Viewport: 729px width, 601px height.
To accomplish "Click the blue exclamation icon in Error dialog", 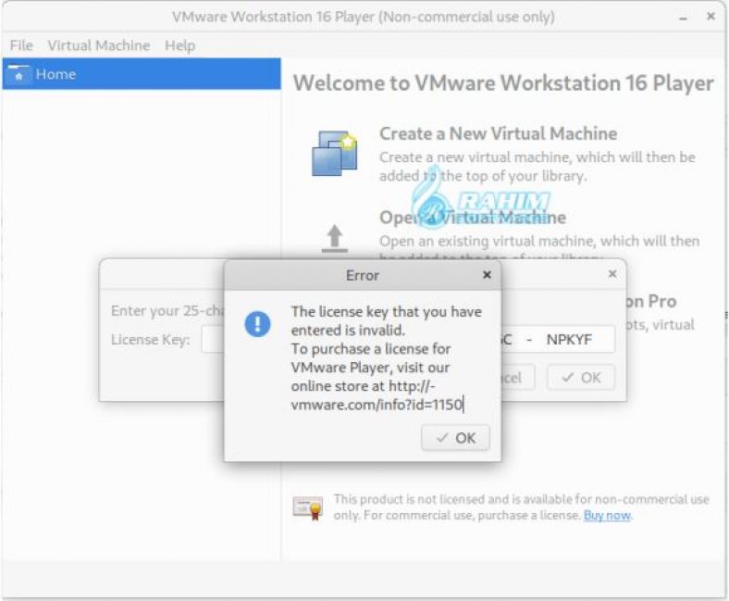I will click(257, 323).
